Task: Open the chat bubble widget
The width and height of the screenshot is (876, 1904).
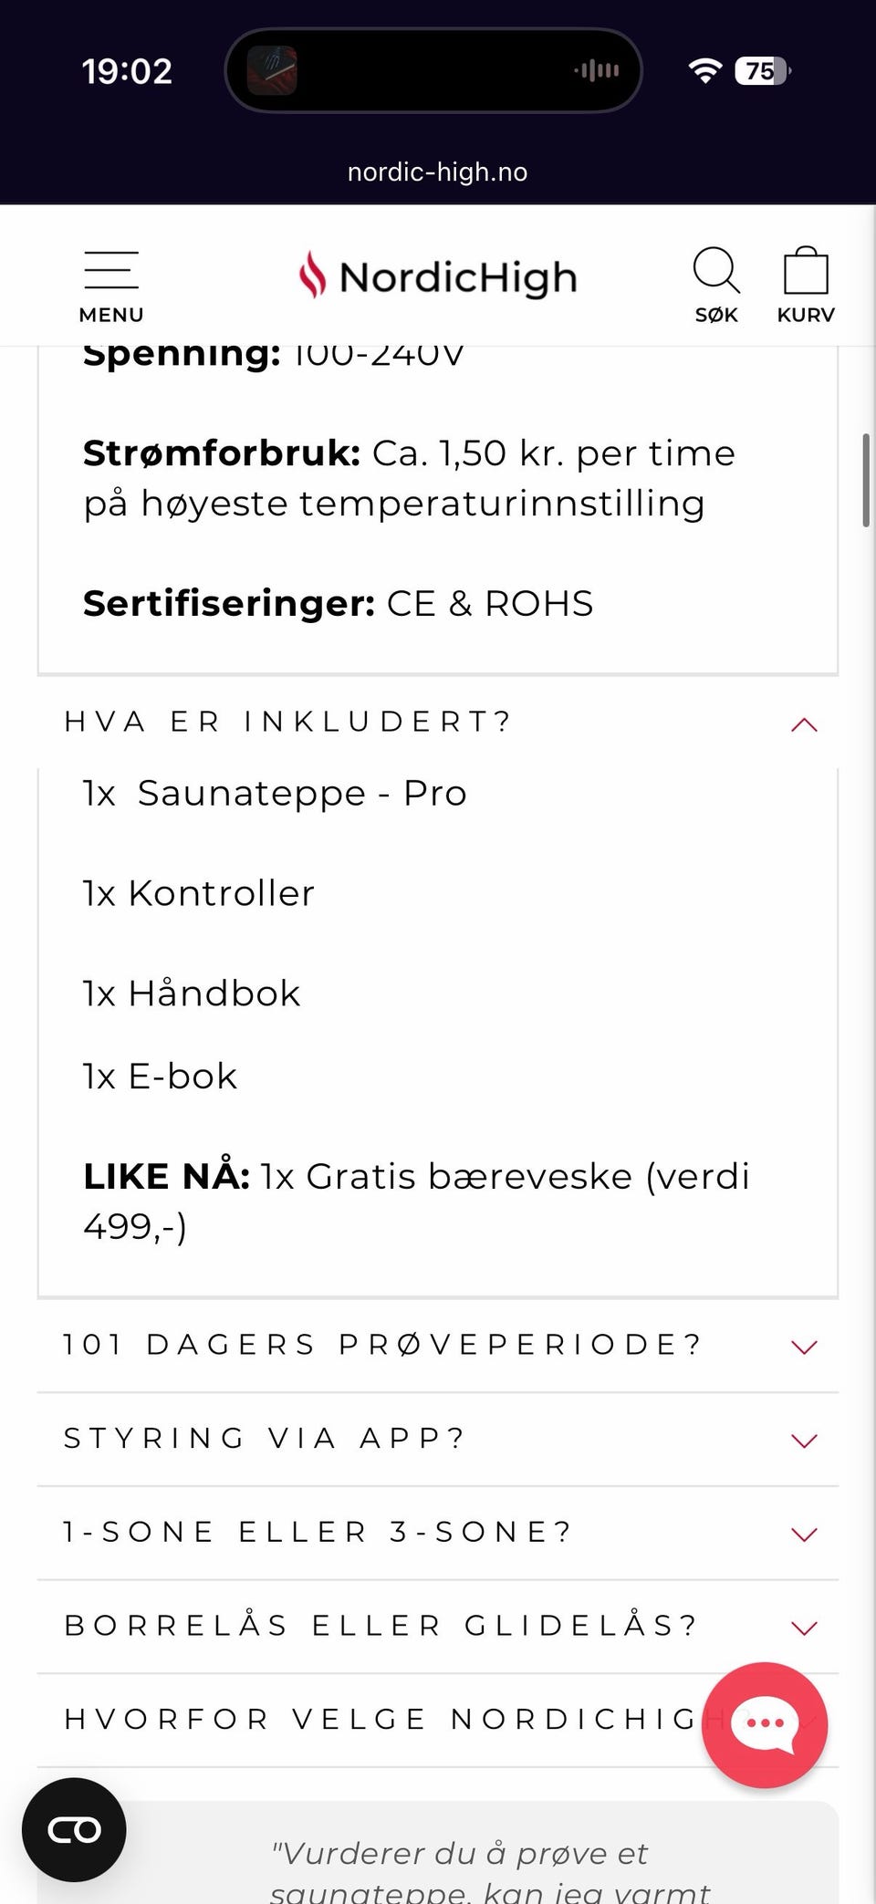Action: [765, 1724]
